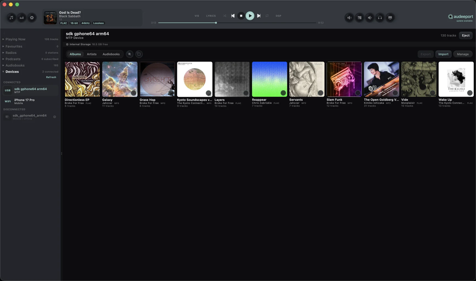Screen dimensions: 476x281
Task: Skip to previous track
Action: (233, 16)
